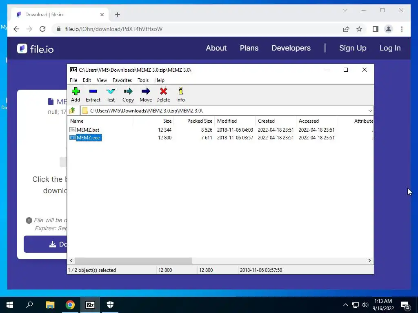The height and width of the screenshot is (313, 418).
Task: Sort by Size column header
Action: click(x=153, y=121)
